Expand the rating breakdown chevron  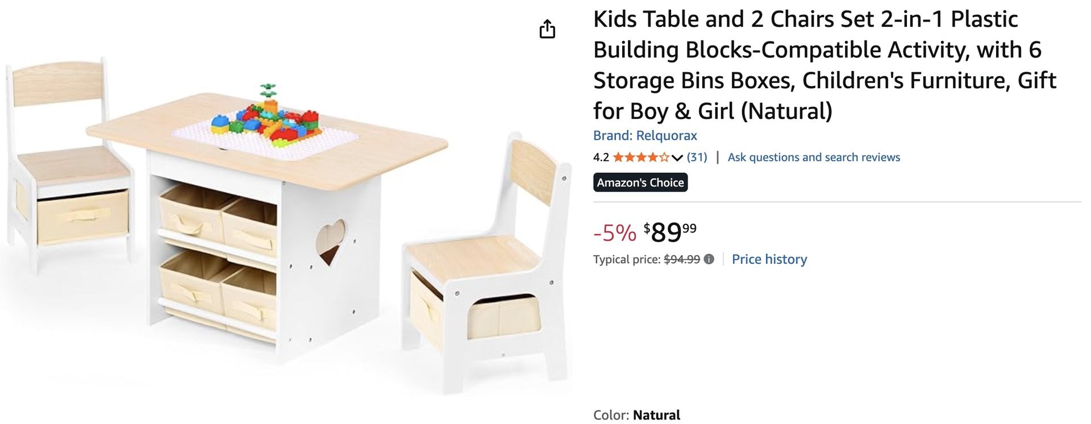[677, 157]
